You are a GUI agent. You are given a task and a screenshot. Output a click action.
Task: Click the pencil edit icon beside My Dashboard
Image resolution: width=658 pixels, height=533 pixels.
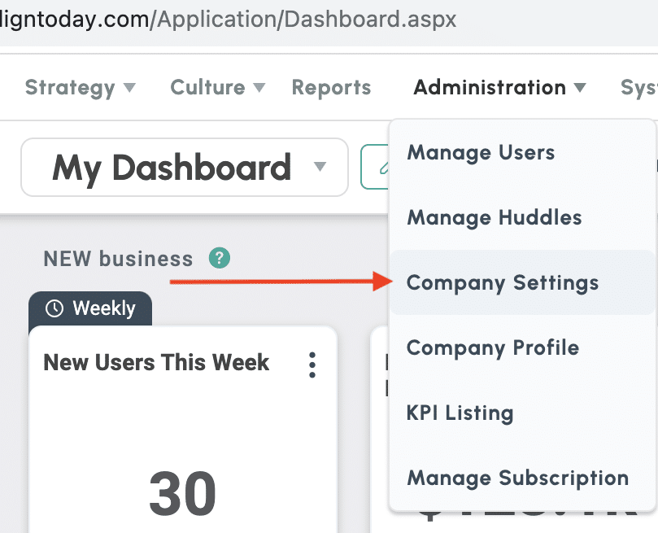coord(375,167)
